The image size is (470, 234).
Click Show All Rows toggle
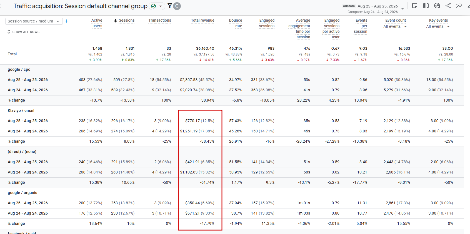tap(23, 32)
